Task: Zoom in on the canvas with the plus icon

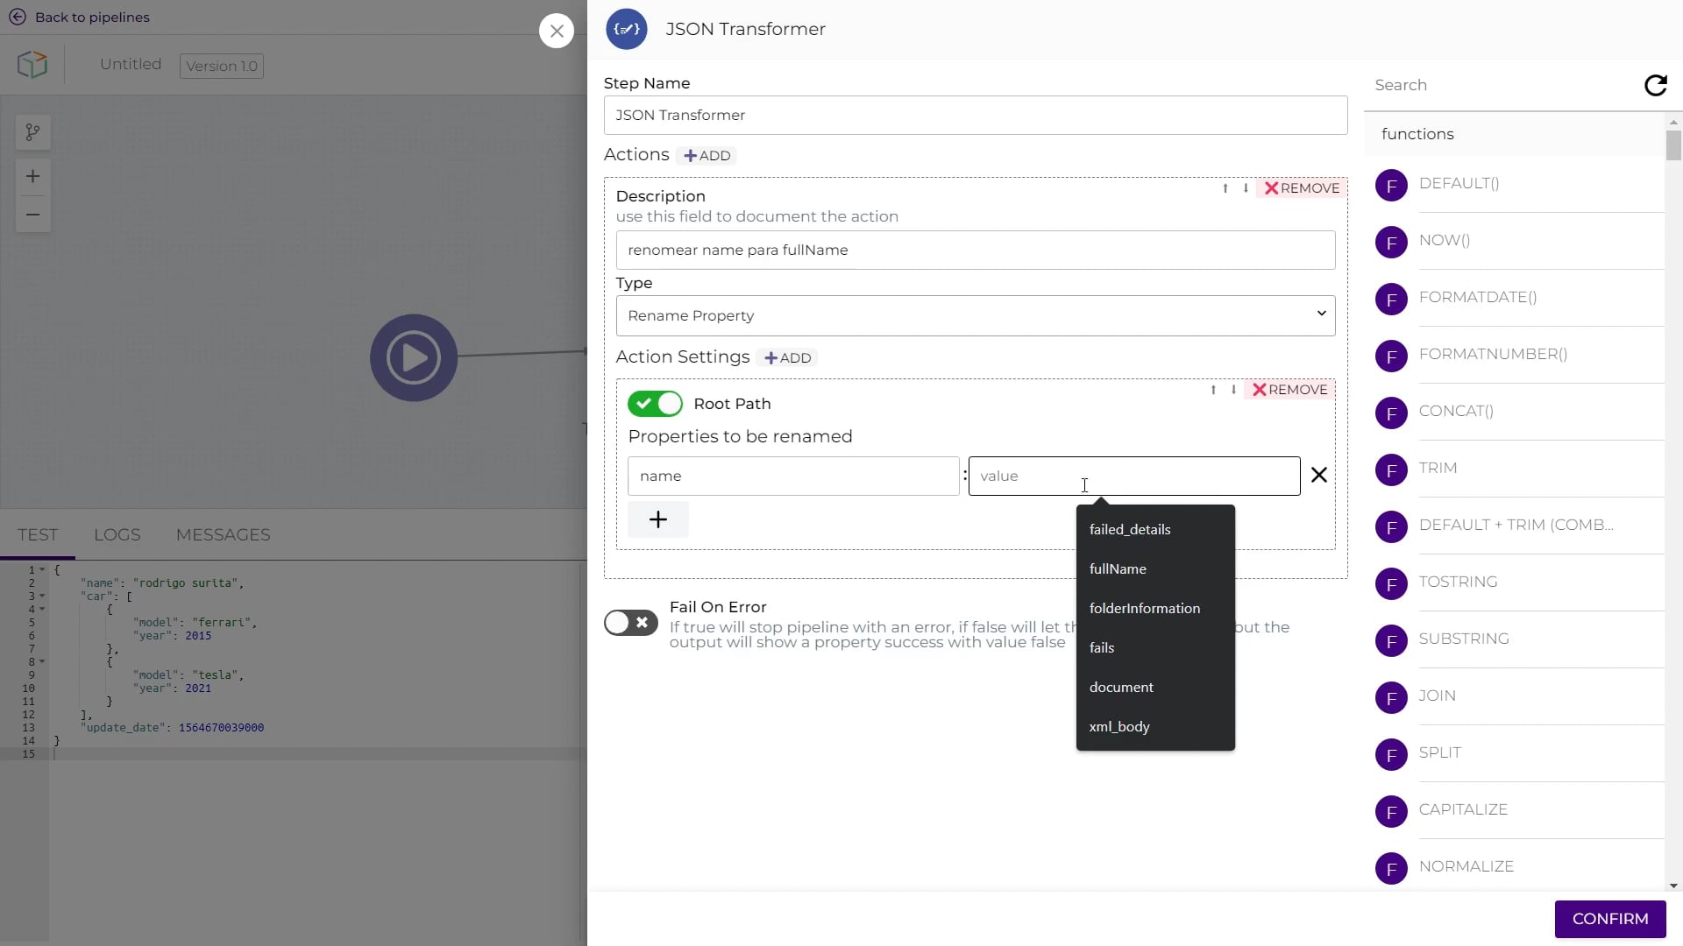Action: click(x=32, y=176)
